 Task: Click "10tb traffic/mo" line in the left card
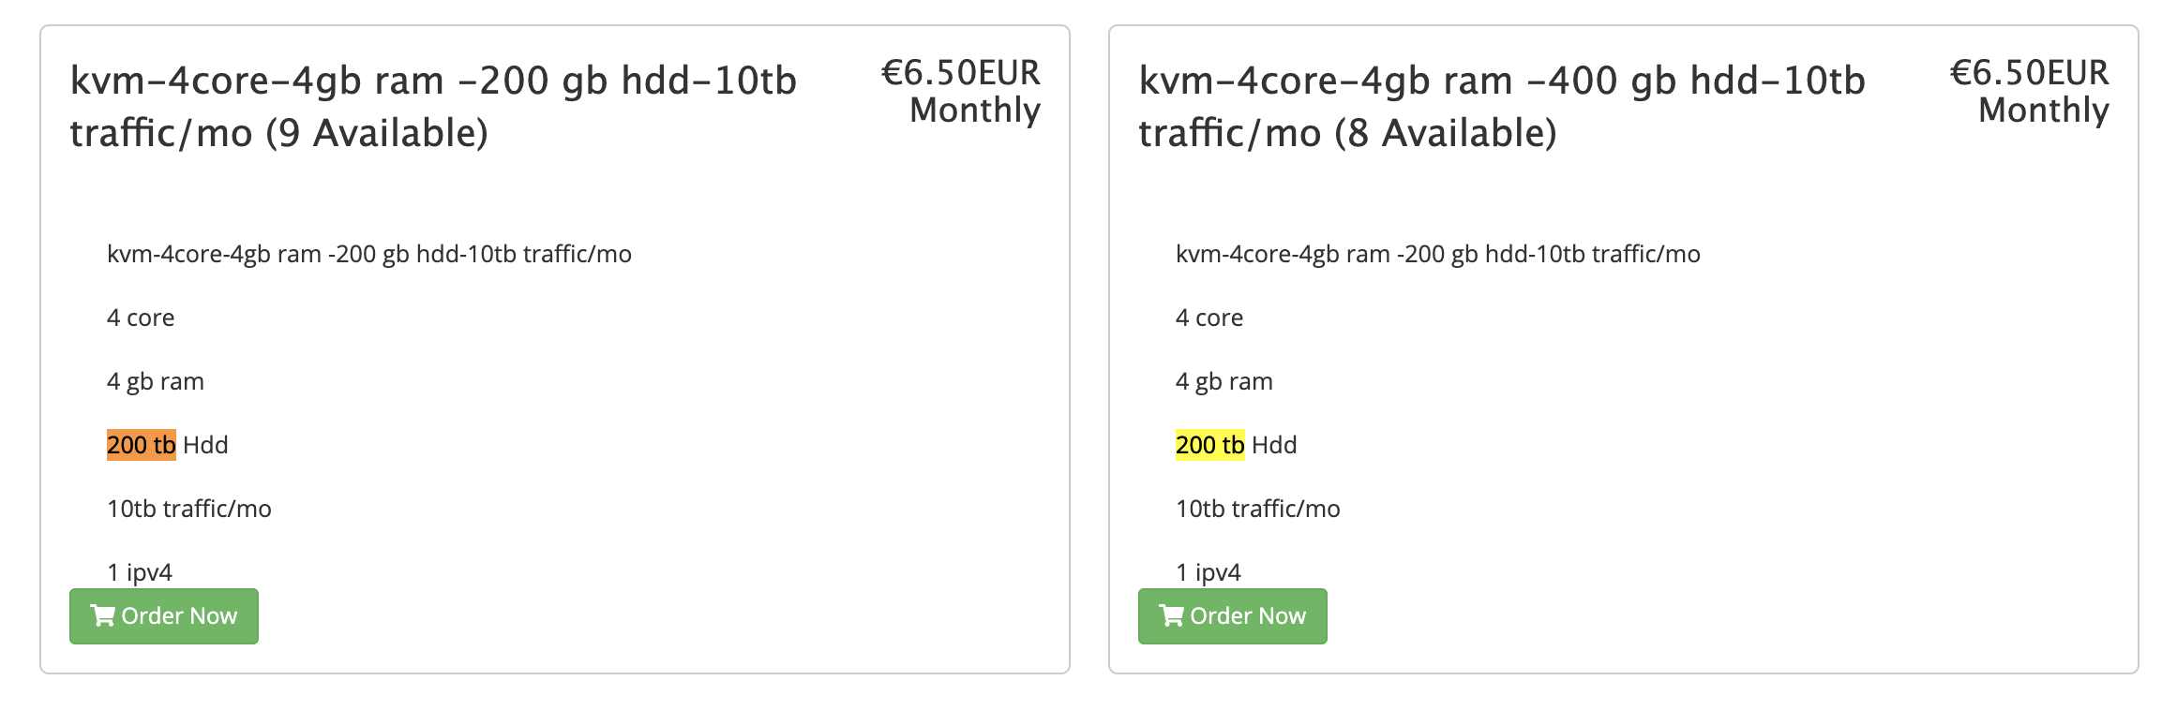coord(189,509)
